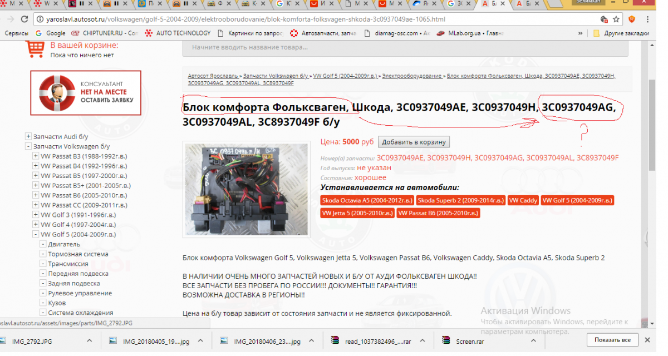This screenshot has width=668, height=356.
Task: Click the price text 5000 руб
Action: point(358,142)
